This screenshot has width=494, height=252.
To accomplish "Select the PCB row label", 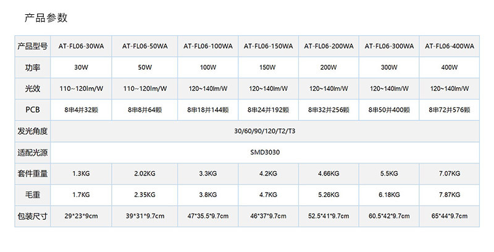I will 33,109.
